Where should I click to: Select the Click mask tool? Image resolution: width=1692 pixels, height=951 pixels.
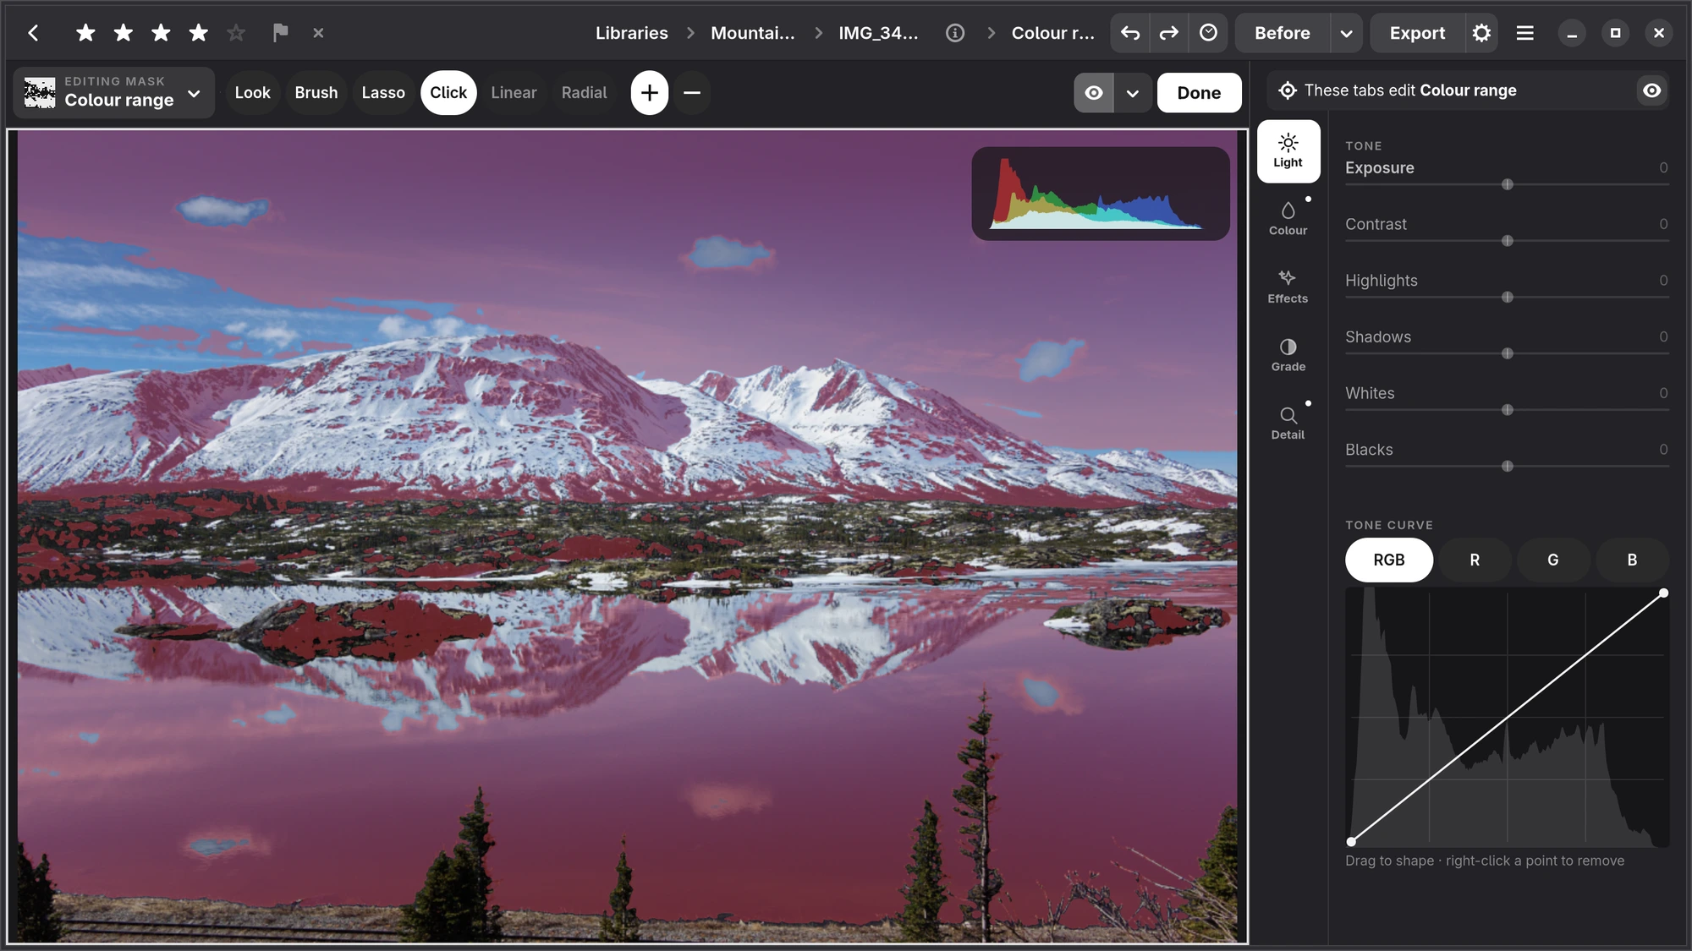(448, 93)
